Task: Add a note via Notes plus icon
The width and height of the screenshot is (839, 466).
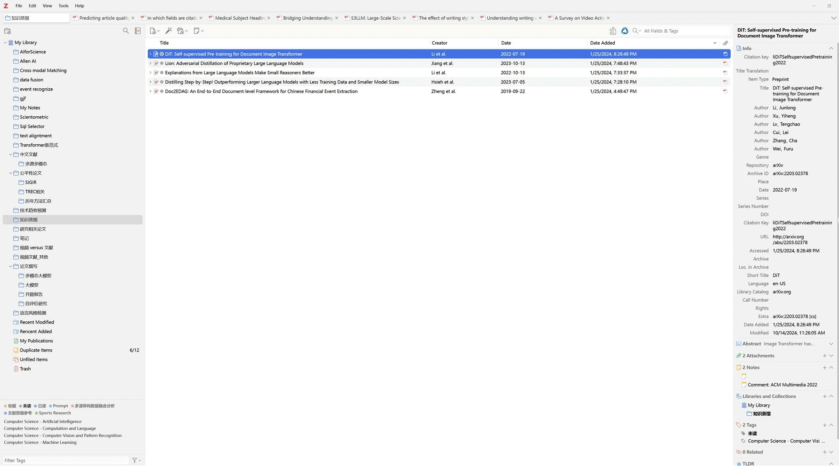Action: (825, 368)
